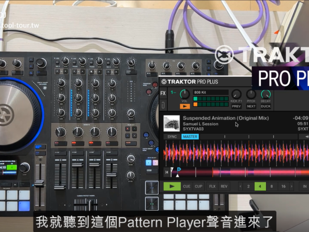This screenshot has width=309, height=232.
Task: Toggle FLX flux mode
Action: (x=212, y=186)
